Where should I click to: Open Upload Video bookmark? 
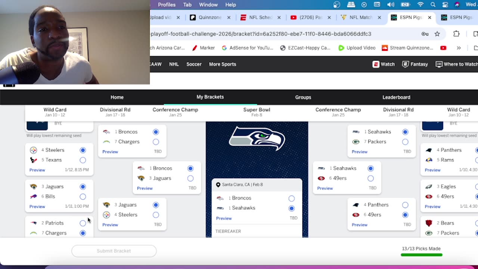point(357,48)
